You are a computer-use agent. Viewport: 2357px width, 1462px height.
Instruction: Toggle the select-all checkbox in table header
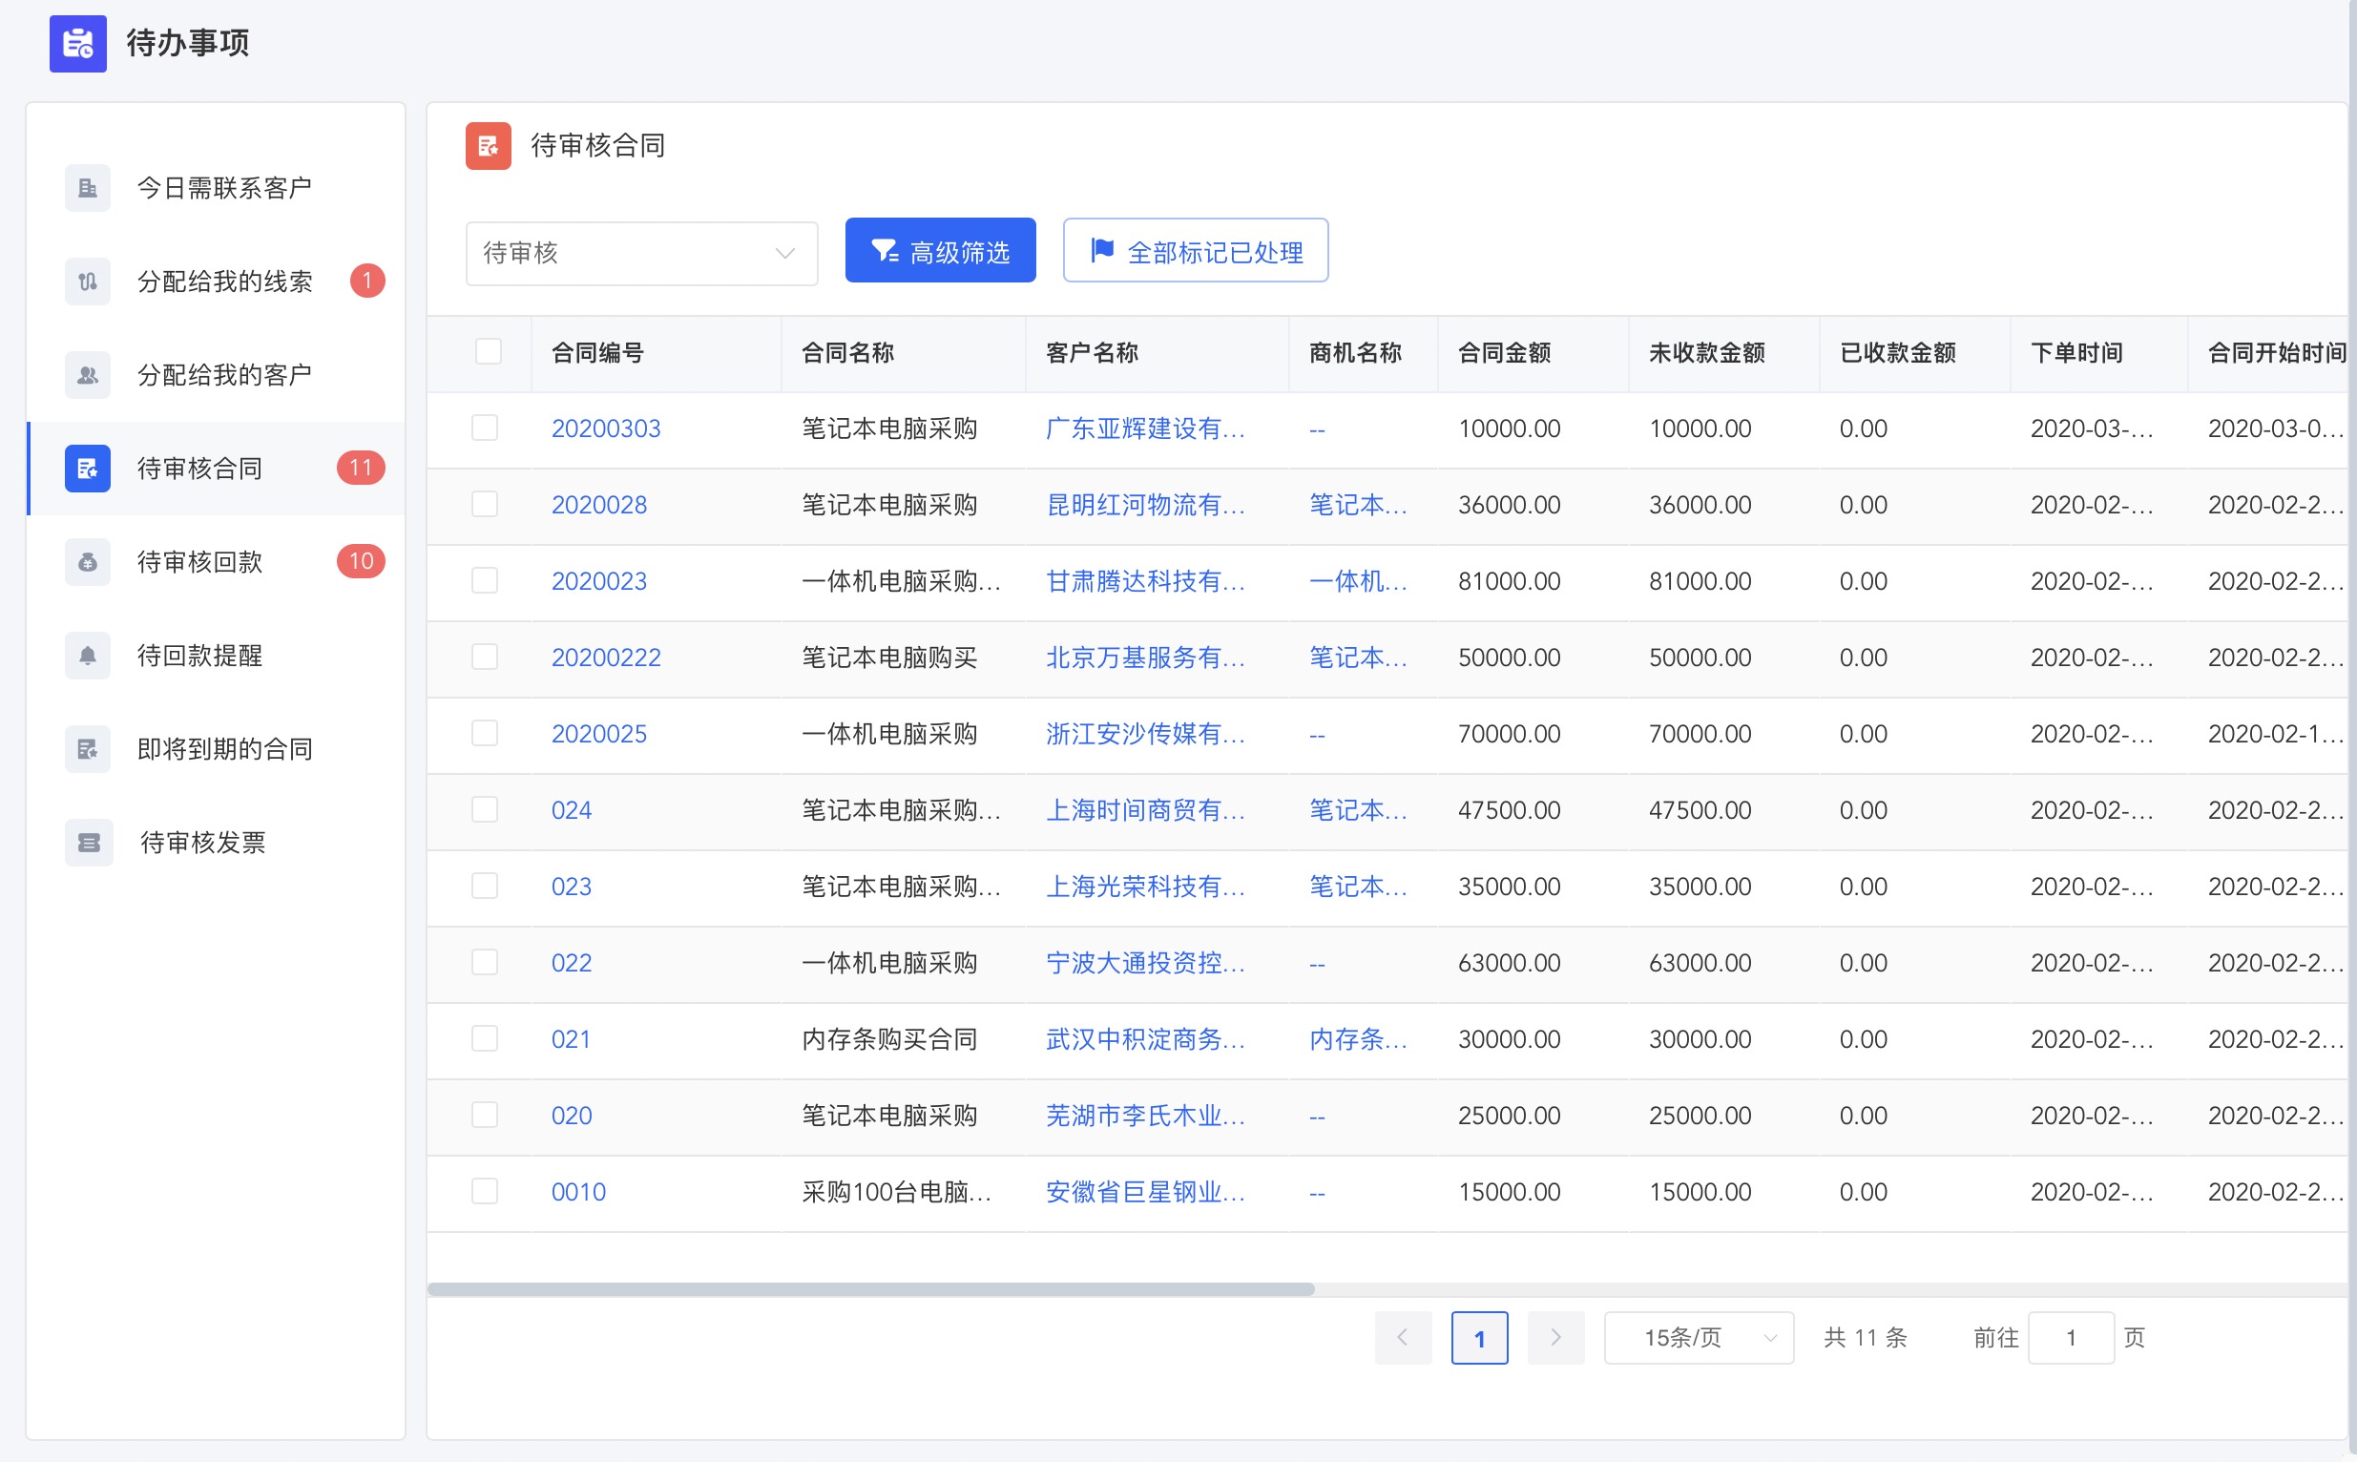pos(489,351)
